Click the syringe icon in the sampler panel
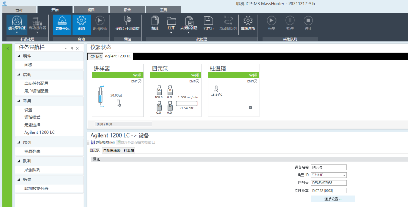The image size is (408, 207). pyautogui.click(x=101, y=97)
